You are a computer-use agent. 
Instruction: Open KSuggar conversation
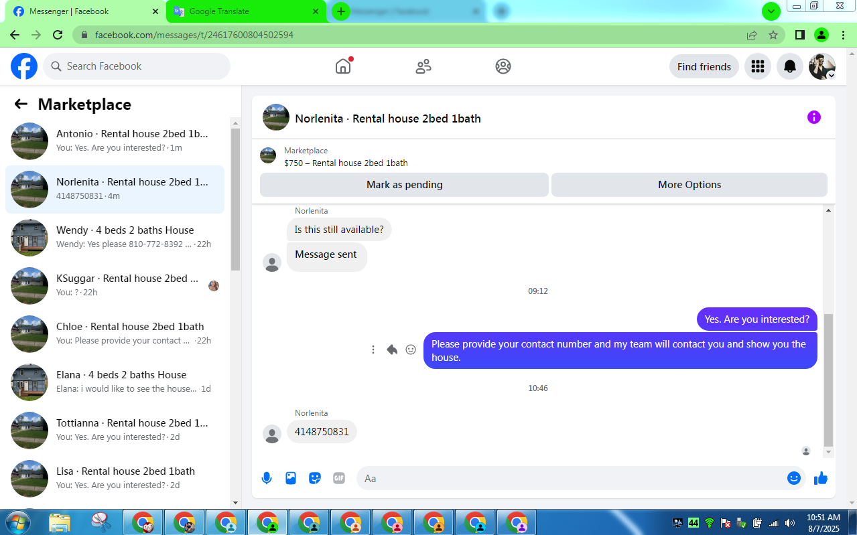pyautogui.click(x=115, y=286)
